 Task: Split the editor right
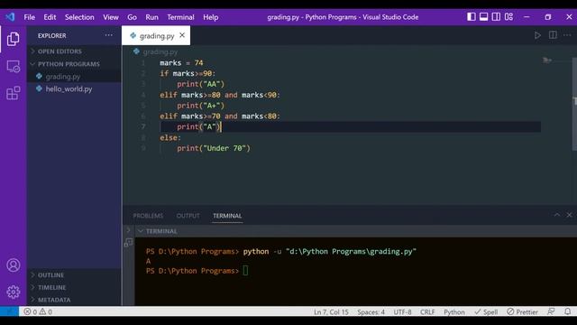[x=553, y=35]
